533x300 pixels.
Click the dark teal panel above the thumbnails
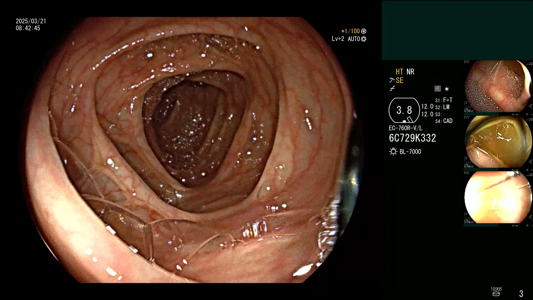coord(457,30)
